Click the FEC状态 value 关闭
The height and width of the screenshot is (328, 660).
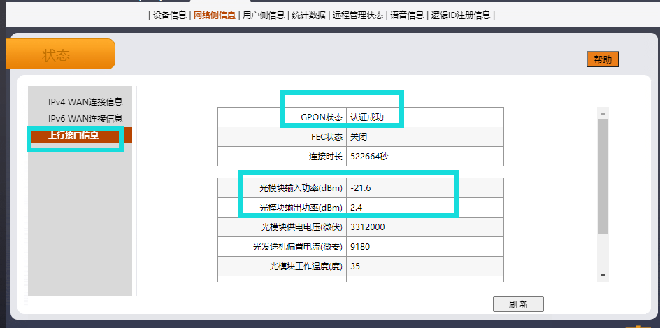(x=359, y=137)
